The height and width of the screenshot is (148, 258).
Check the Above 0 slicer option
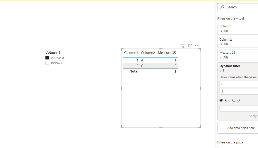pyautogui.click(x=47, y=58)
